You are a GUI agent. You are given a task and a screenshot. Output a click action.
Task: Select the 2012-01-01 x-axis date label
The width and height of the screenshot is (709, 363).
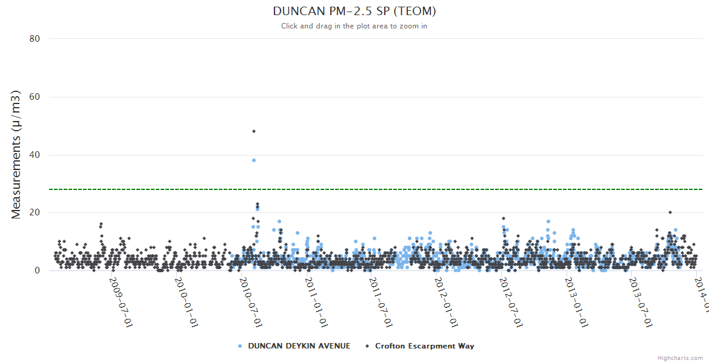coord(445,301)
